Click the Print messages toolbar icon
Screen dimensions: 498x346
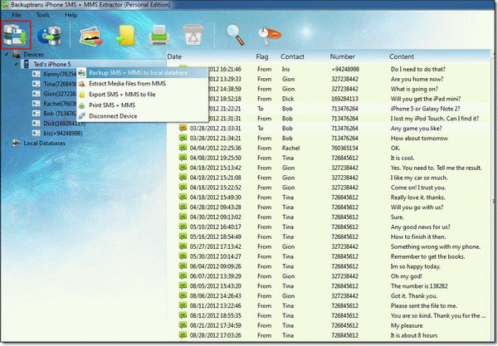[x=159, y=35]
